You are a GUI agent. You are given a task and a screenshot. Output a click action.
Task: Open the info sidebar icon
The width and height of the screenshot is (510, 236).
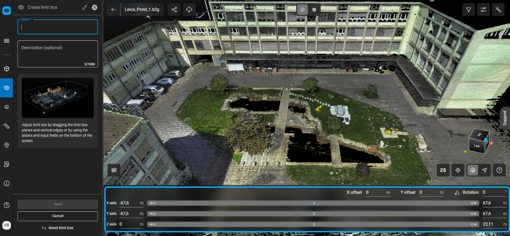[x=6, y=183]
